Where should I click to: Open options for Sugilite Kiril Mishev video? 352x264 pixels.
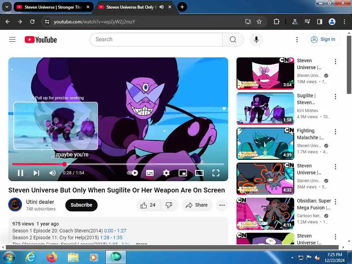click(x=335, y=97)
